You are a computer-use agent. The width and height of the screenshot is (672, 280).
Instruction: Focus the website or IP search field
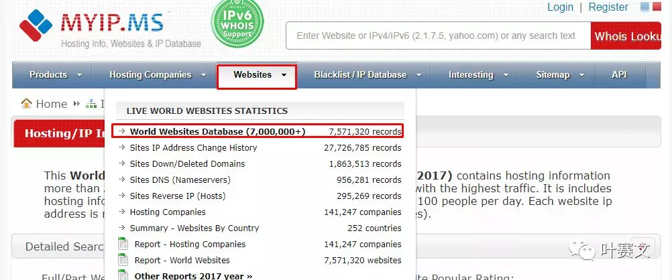437,36
